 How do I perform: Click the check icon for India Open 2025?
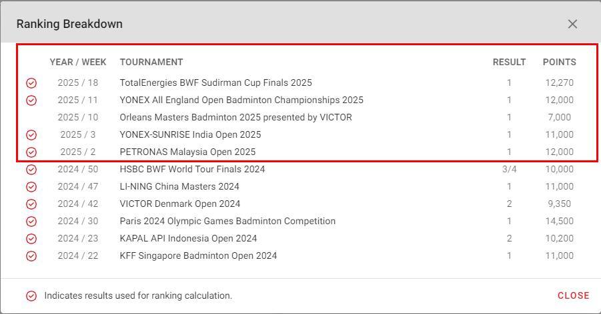point(31,134)
